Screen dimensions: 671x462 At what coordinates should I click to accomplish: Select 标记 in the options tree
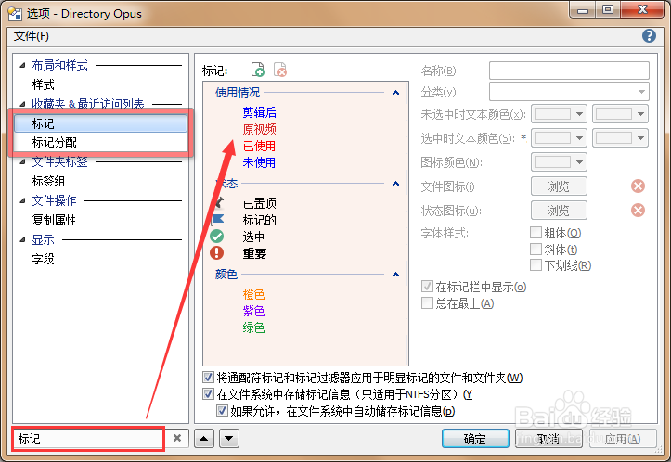point(100,123)
